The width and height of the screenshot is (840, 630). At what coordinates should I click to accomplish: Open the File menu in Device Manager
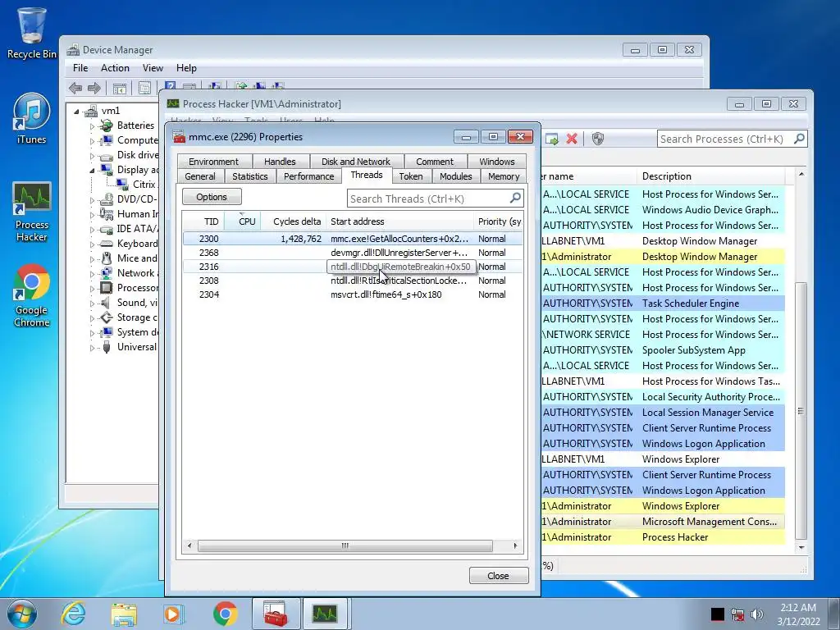pos(80,68)
